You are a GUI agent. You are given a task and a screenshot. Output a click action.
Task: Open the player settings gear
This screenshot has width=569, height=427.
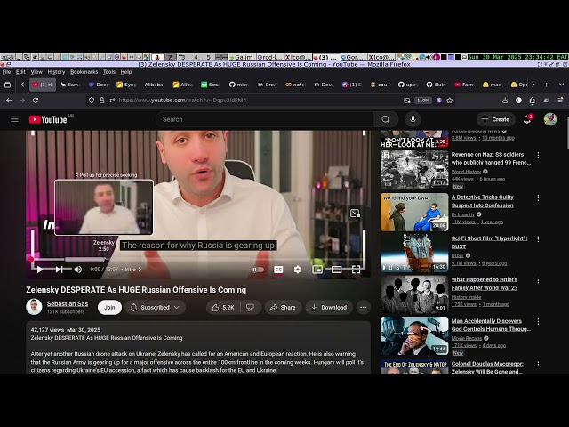[x=298, y=270]
